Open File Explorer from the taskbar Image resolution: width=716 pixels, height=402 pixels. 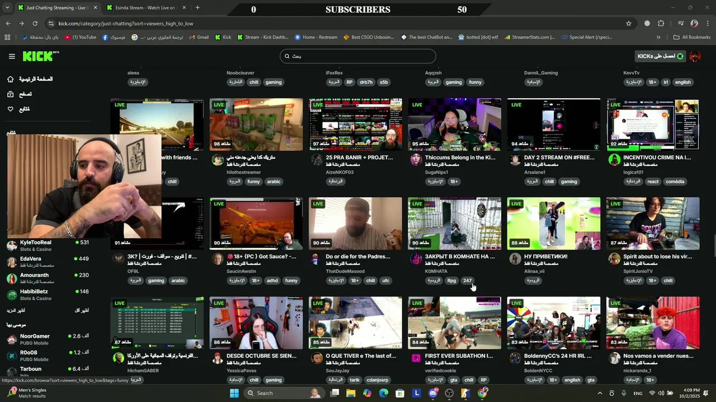[351, 393]
